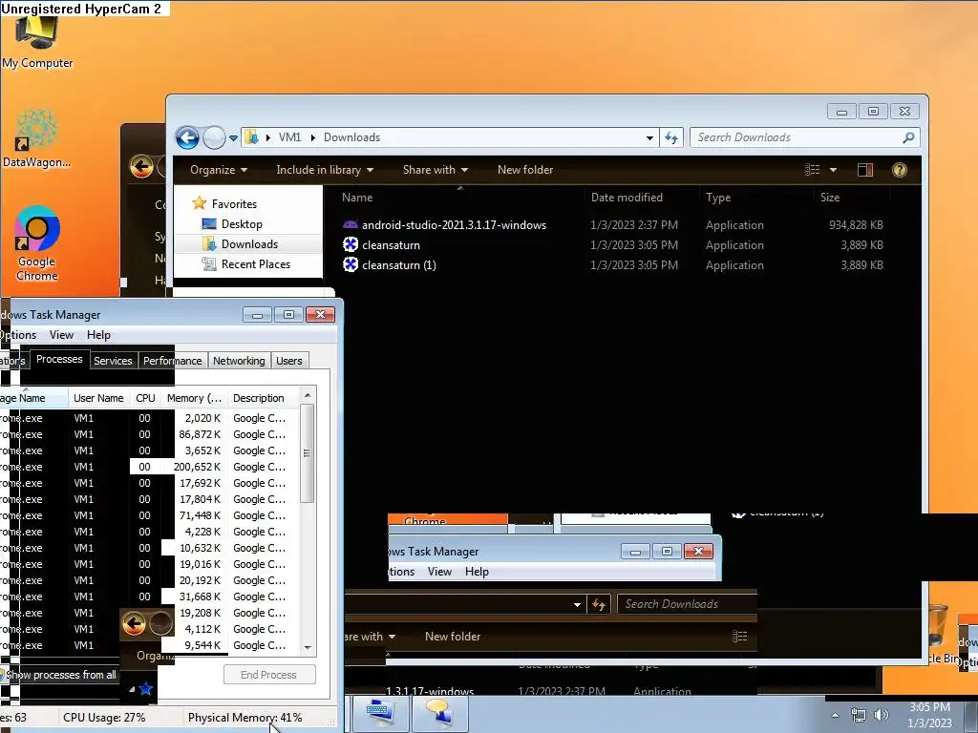
Task: Click forward arrow in Downloads Explorer window
Action: [214, 137]
